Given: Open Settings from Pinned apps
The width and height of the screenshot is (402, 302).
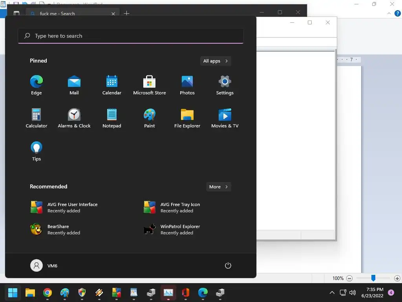Looking at the screenshot, I should [x=225, y=85].
